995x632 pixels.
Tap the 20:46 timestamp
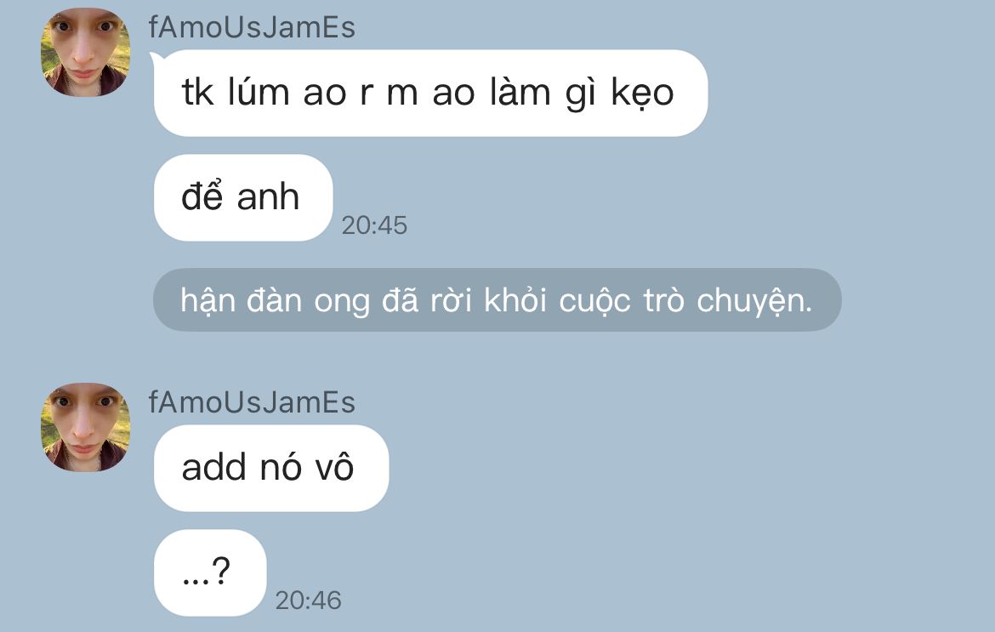tap(309, 601)
